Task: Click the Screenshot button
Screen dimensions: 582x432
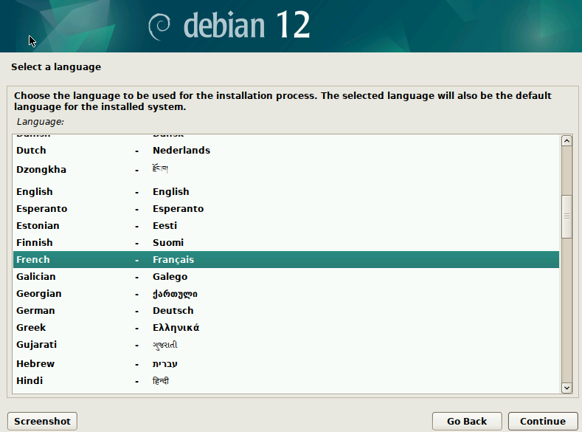Action: pos(42,421)
